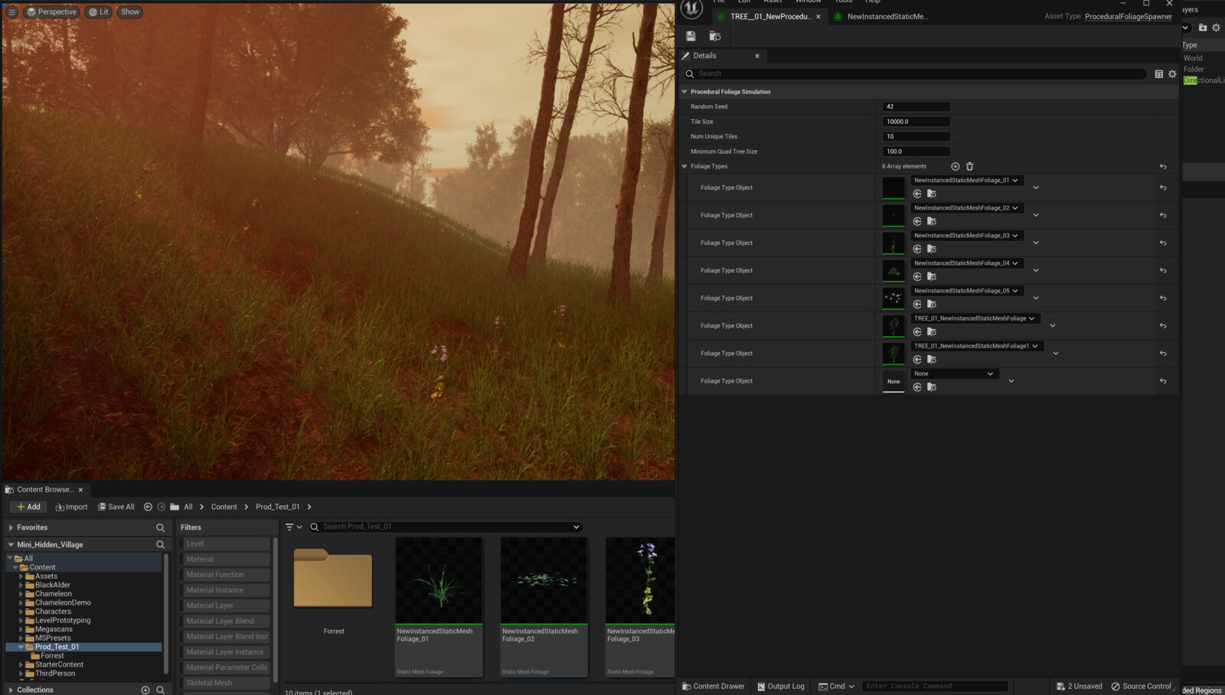Screen dimensions: 1225x695
Task: Use selected asset for the None slot
Action: [917, 387]
